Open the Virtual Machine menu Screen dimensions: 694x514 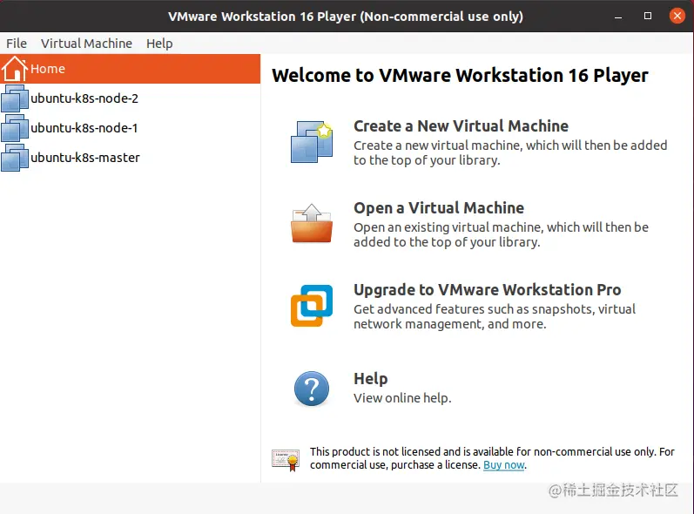(x=86, y=44)
